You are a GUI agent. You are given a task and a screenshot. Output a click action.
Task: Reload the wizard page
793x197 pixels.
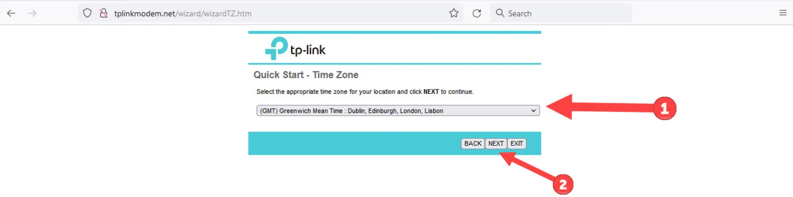click(477, 13)
